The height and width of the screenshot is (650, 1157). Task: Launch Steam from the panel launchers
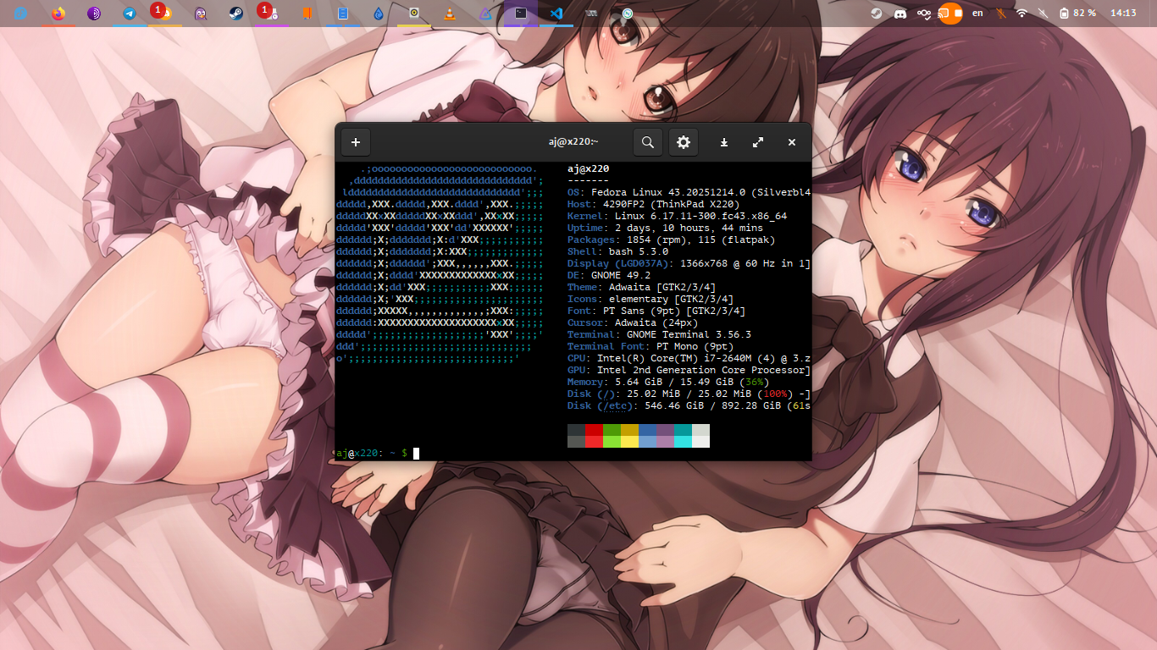(235, 14)
